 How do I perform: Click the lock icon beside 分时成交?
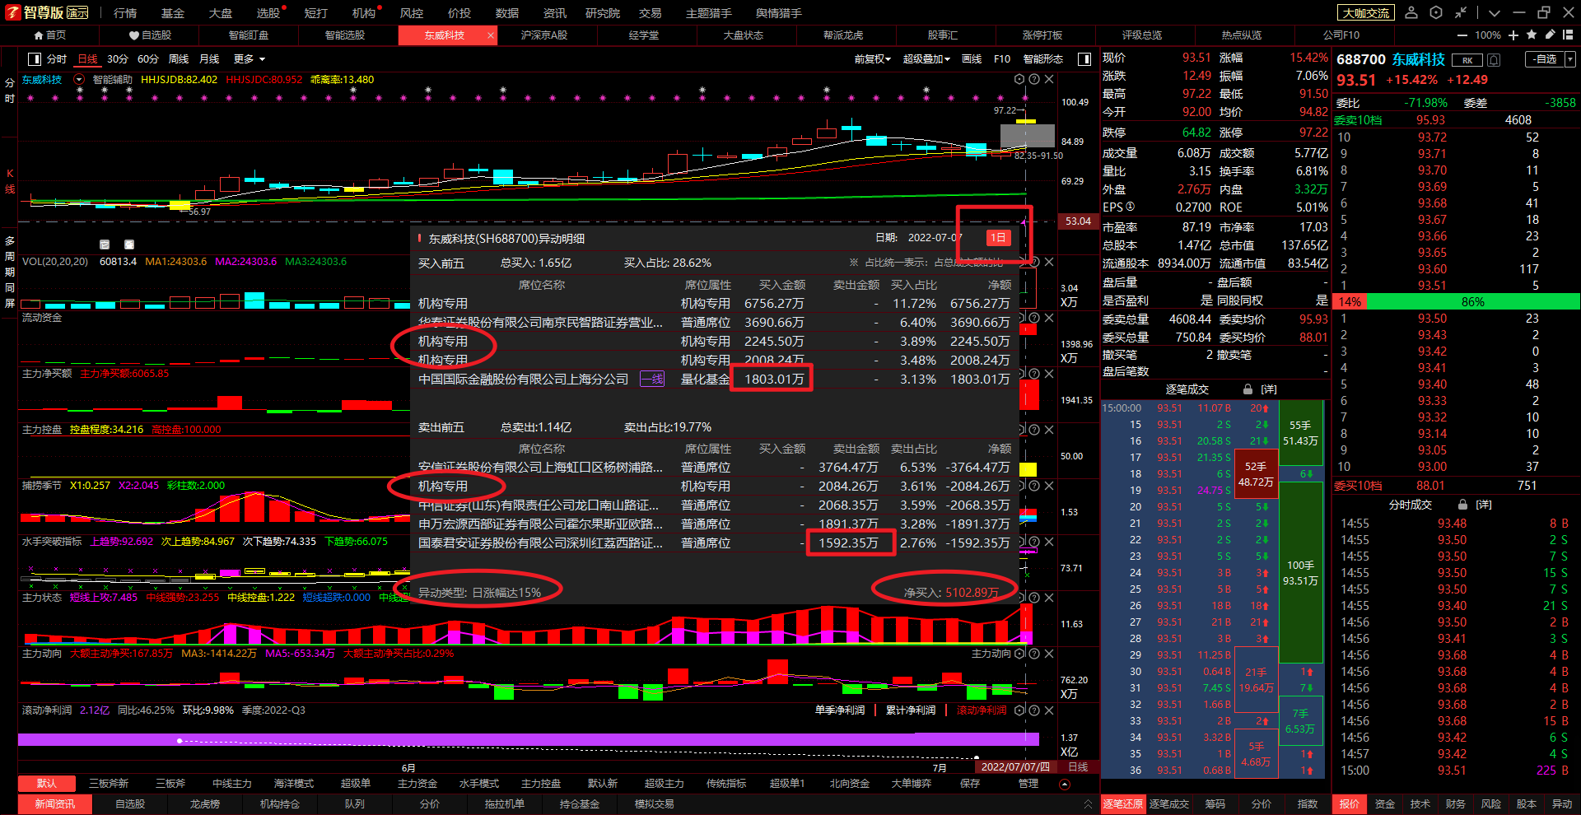1462,505
